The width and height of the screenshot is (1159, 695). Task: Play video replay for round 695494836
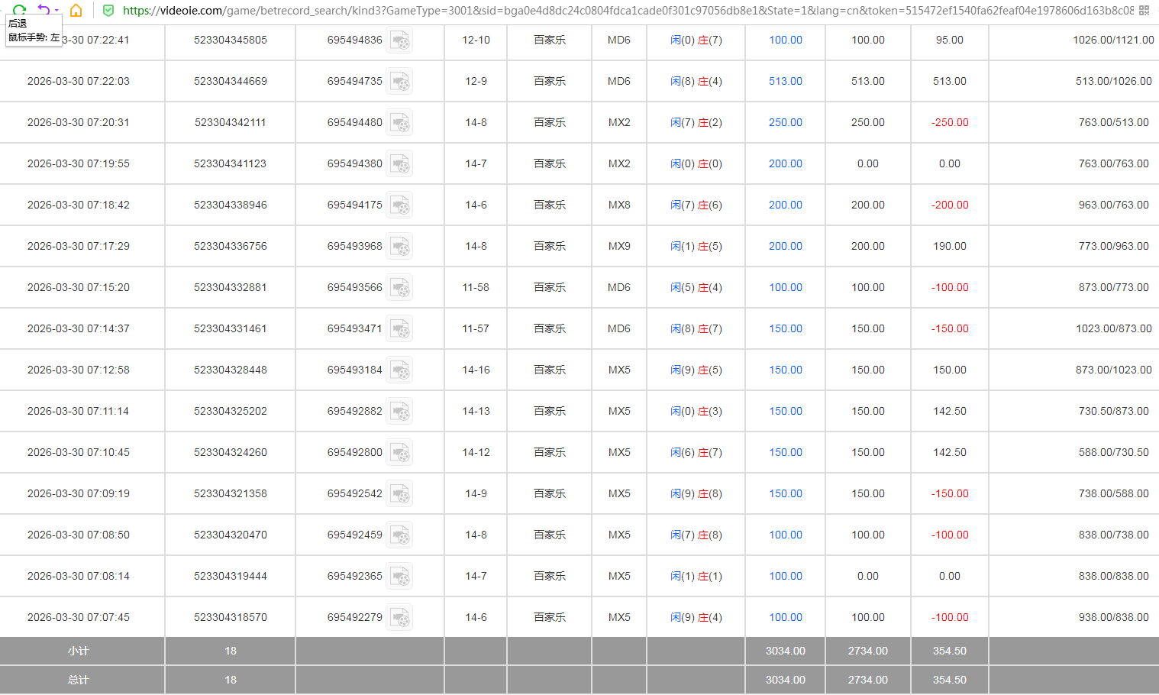[x=399, y=40]
